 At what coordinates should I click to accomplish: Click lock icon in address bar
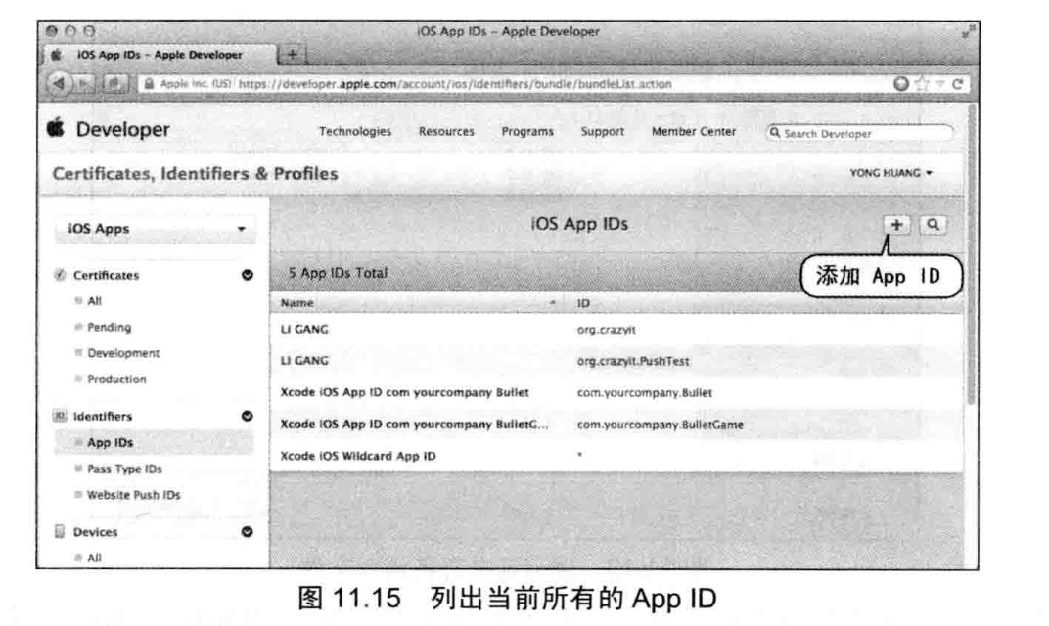[149, 83]
